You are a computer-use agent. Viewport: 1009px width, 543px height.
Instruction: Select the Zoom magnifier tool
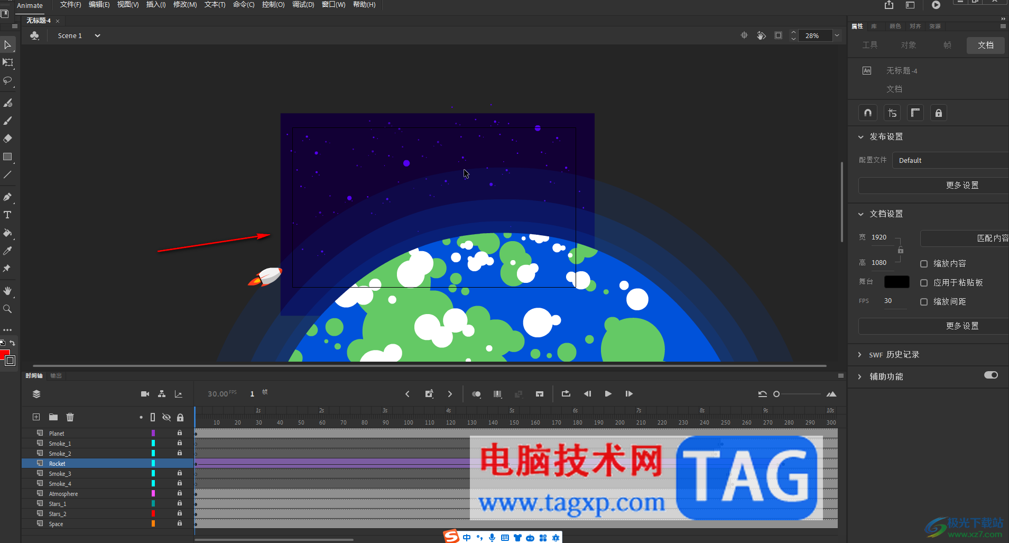(7, 309)
